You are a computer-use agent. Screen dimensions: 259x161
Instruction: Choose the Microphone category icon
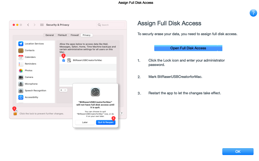[x=21, y=84]
